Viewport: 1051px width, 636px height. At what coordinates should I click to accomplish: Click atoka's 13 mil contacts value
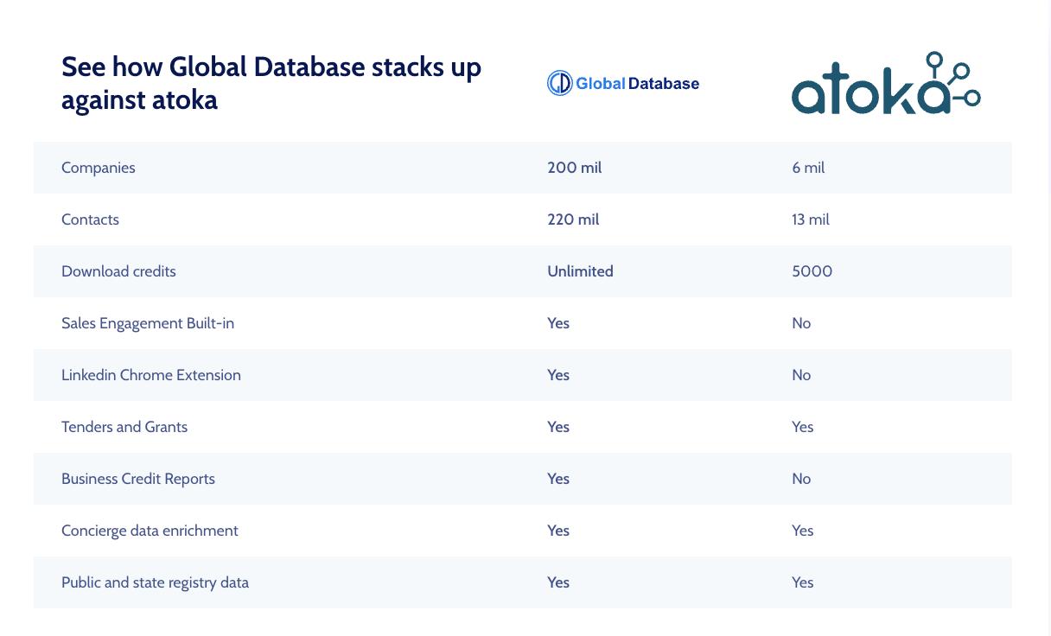[x=810, y=219]
